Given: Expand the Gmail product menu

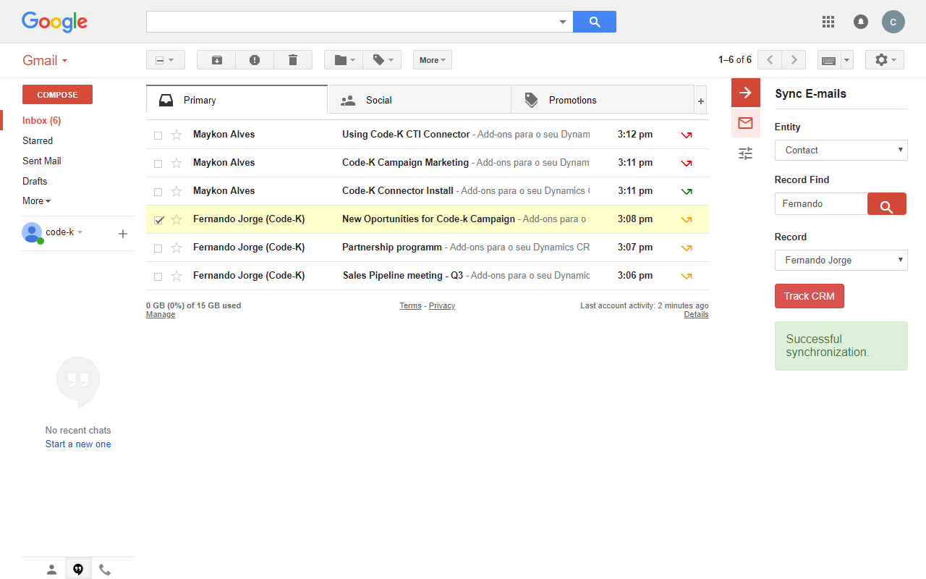Looking at the screenshot, I should [45, 61].
